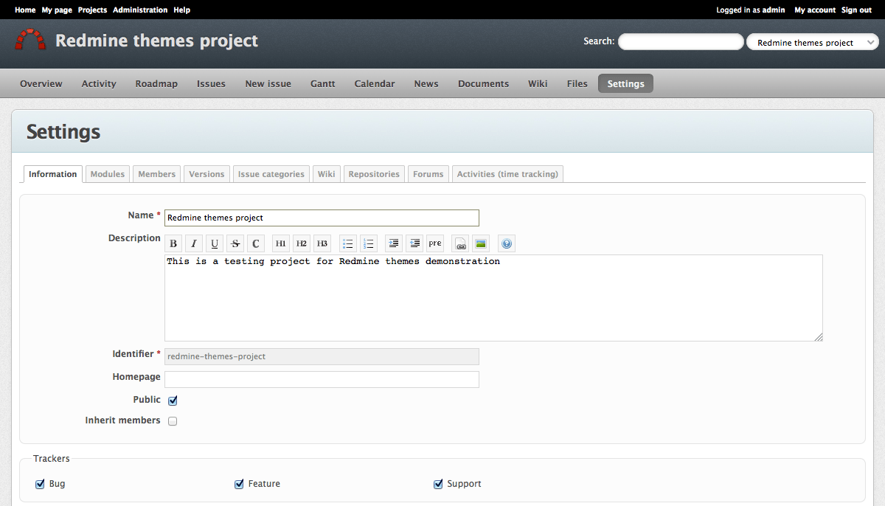This screenshot has height=506, width=885.
Task: Open Help link in top bar
Action: click(181, 10)
